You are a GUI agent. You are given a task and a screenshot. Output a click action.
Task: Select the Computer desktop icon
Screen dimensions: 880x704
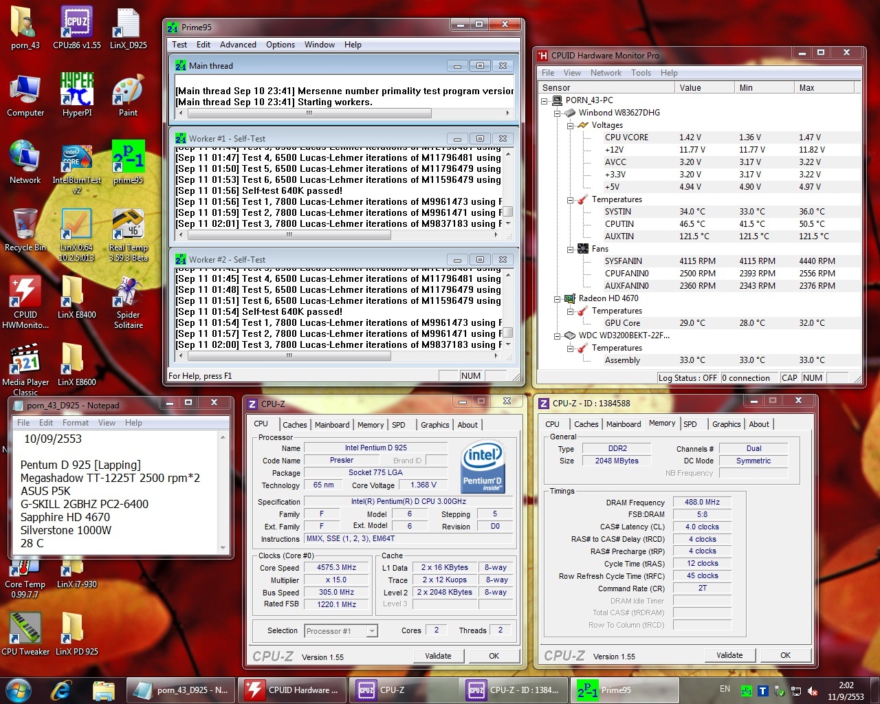25,96
